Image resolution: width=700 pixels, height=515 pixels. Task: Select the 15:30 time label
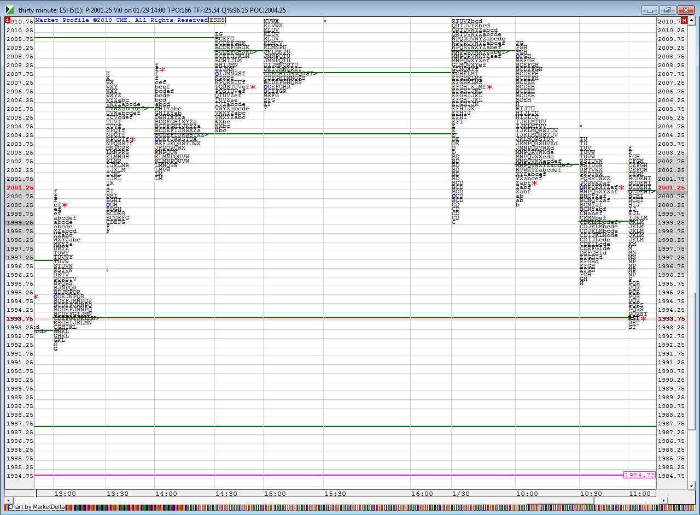[x=335, y=493]
